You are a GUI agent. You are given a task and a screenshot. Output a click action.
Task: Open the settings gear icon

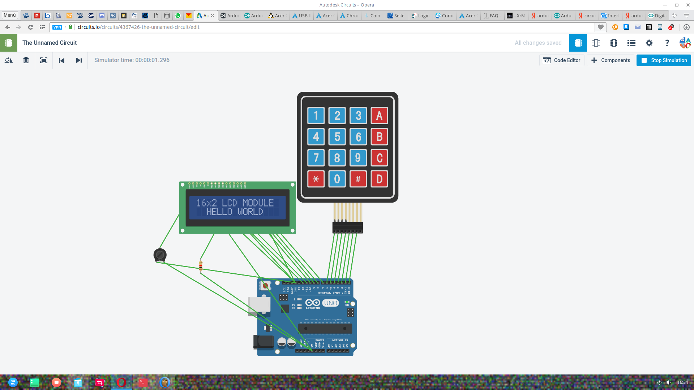649,43
